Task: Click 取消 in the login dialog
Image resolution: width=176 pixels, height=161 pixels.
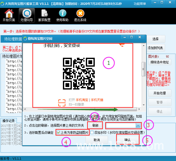Action: 97,140
